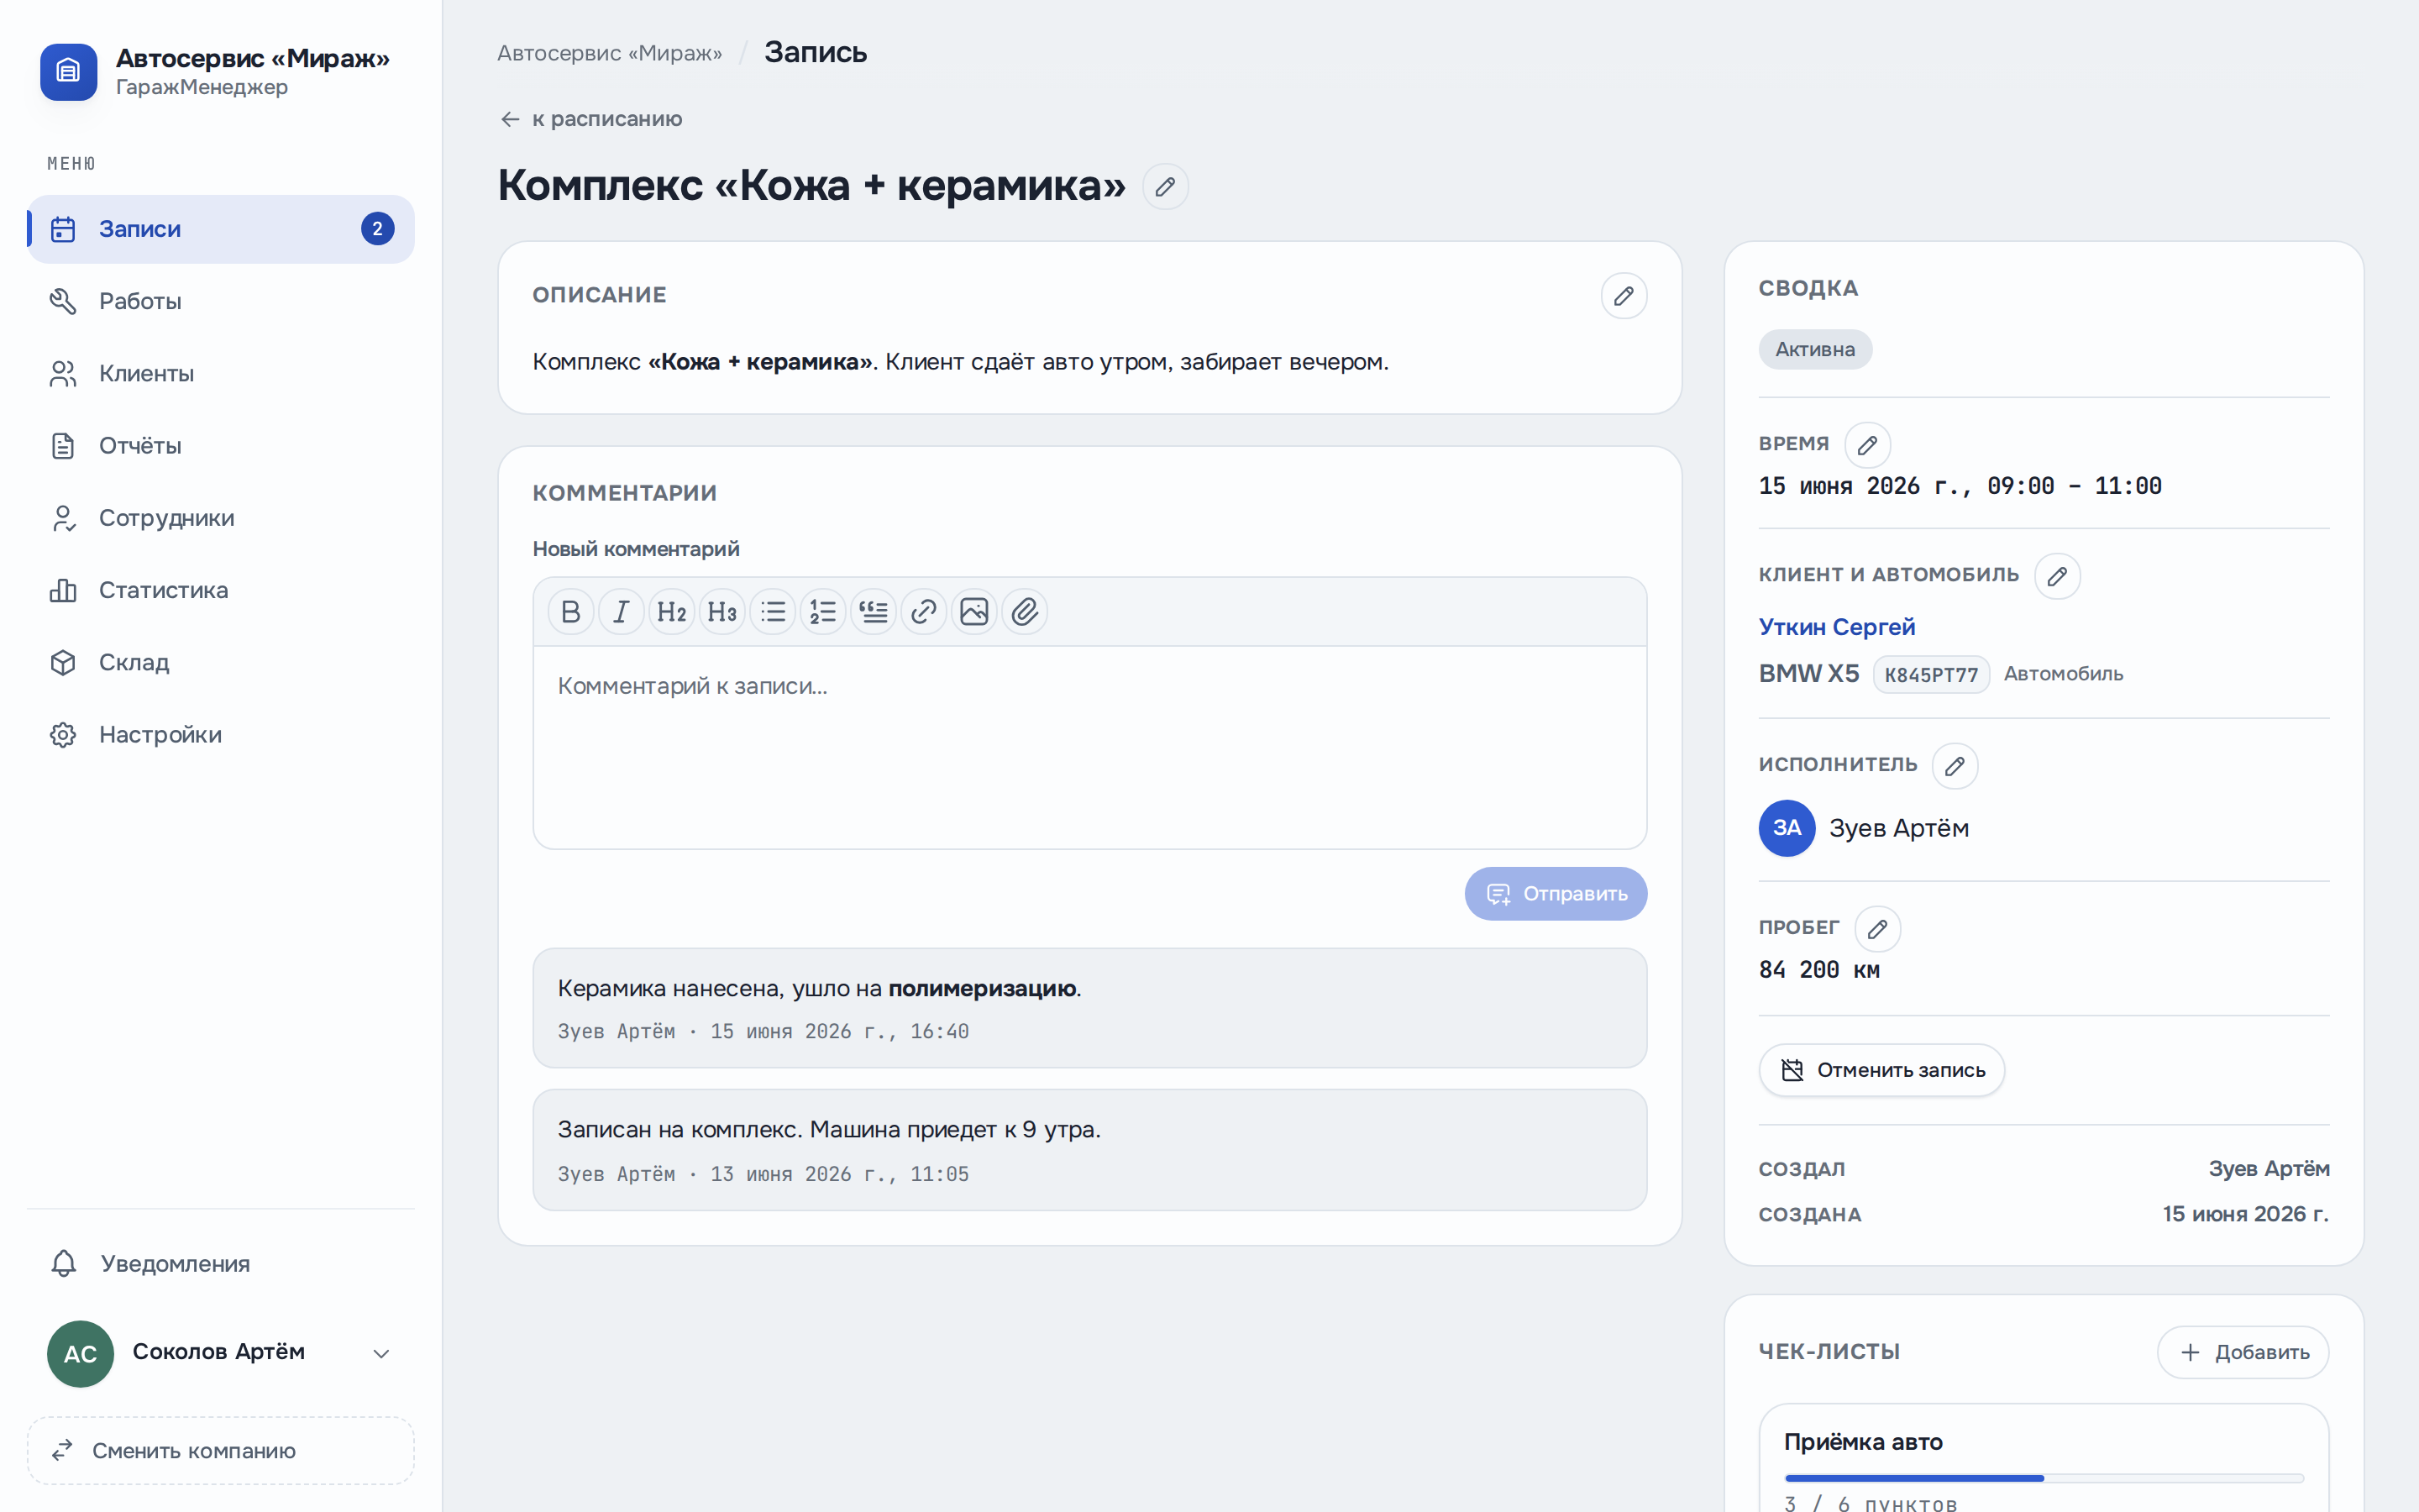Edit Клиент и автомобиль with pencil icon
2419x1512 pixels.
2057,576
